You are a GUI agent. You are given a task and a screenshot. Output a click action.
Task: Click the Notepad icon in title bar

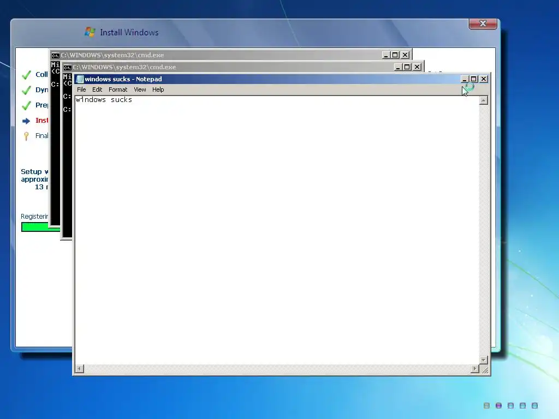point(80,79)
